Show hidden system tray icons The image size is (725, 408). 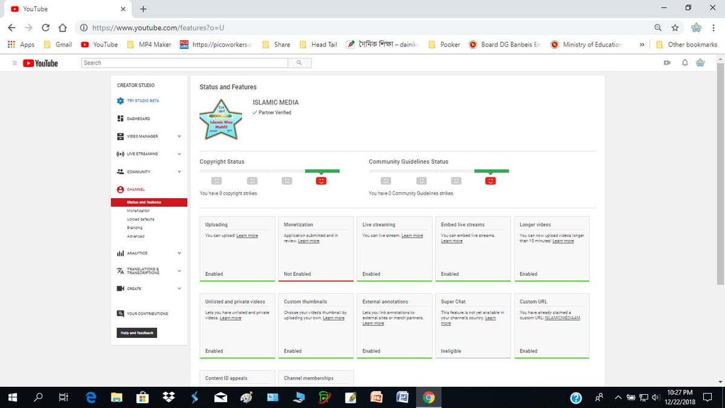pyautogui.click(x=617, y=397)
